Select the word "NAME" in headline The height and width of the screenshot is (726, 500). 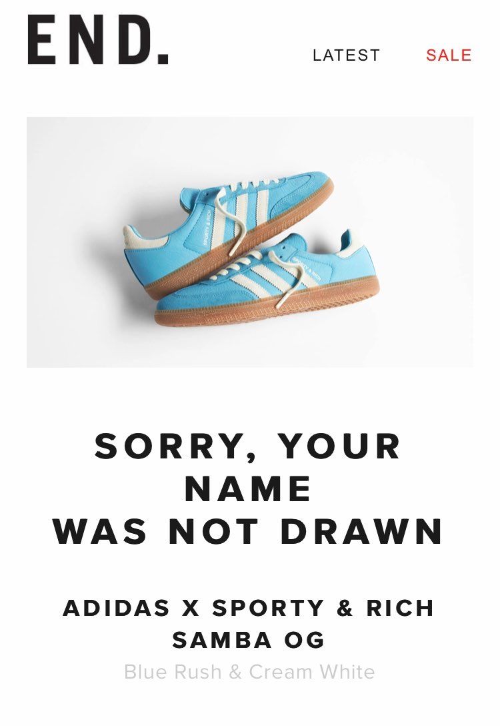click(249, 489)
